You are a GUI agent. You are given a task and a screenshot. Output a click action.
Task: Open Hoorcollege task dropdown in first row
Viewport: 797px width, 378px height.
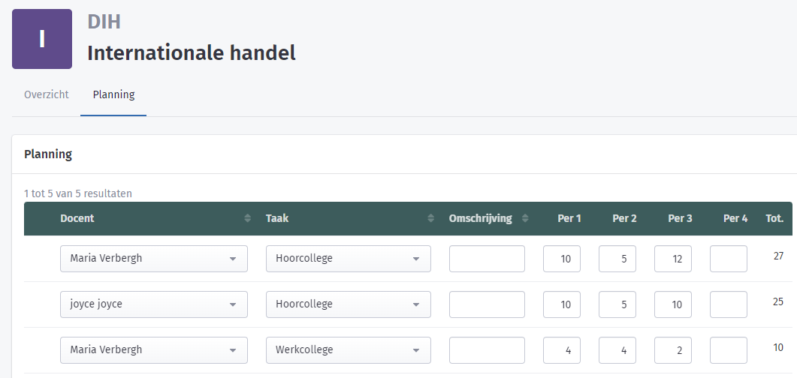point(349,259)
